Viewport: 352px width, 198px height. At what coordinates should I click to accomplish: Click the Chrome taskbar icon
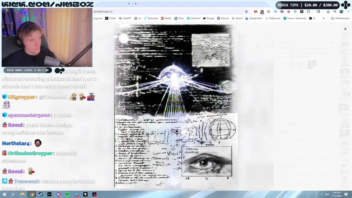pyautogui.click(x=32, y=194)
